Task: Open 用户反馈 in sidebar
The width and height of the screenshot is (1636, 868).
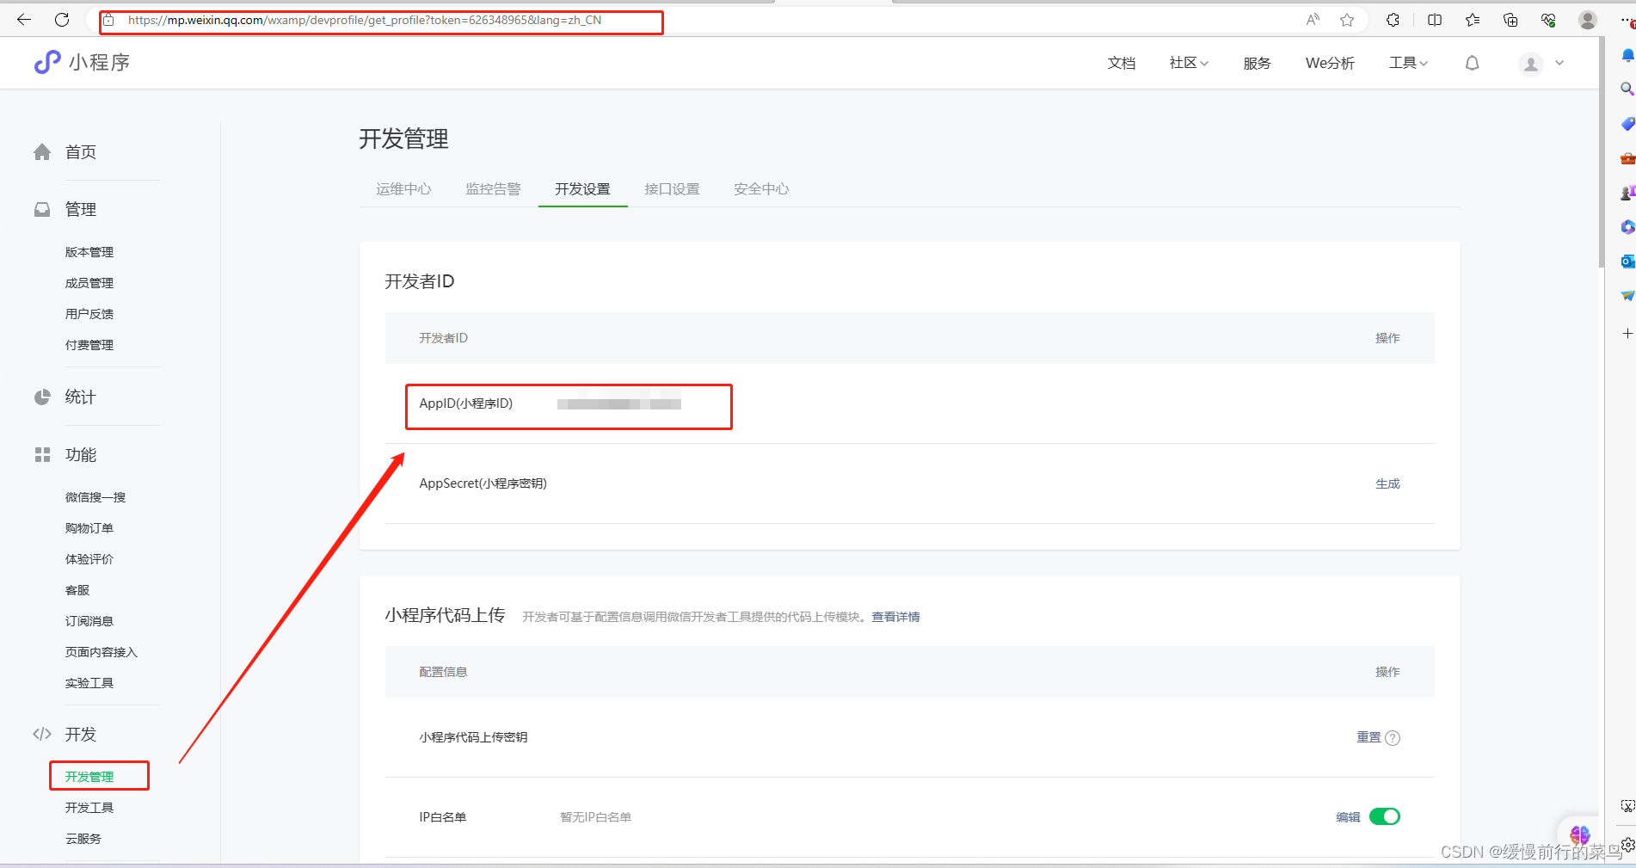Action: point(89,314)
